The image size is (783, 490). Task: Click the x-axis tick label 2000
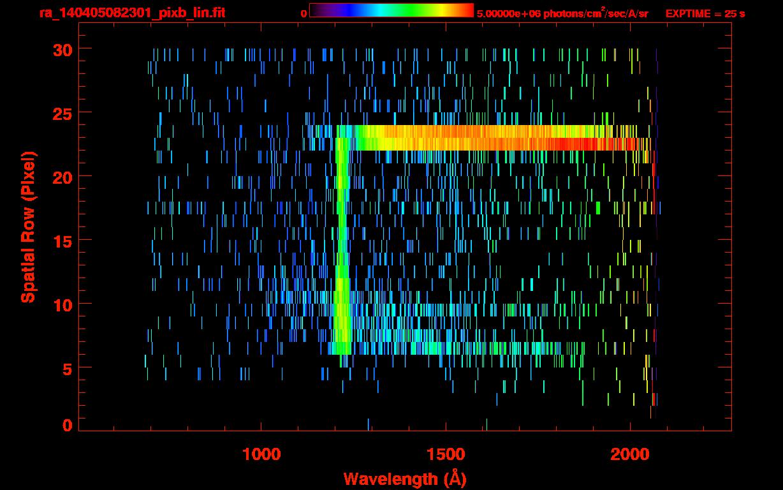(630, 454)
